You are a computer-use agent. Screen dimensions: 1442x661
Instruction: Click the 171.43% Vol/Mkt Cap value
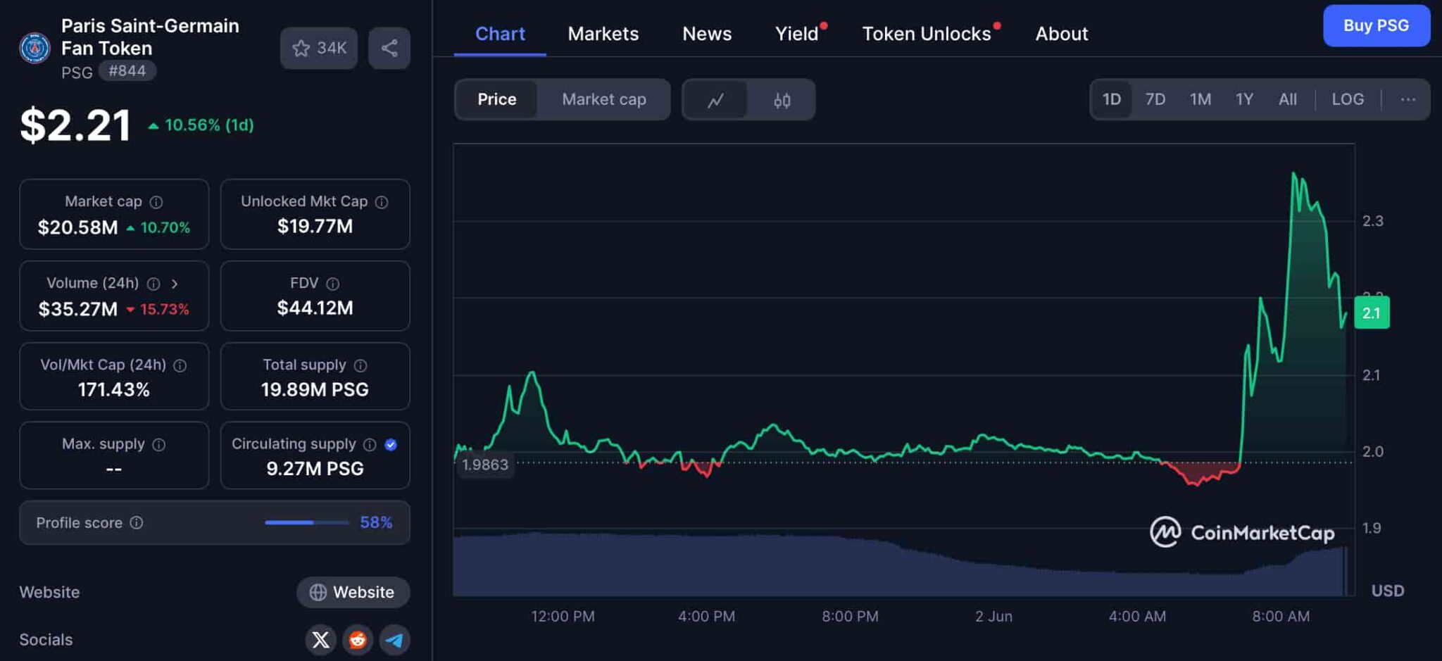114,389
